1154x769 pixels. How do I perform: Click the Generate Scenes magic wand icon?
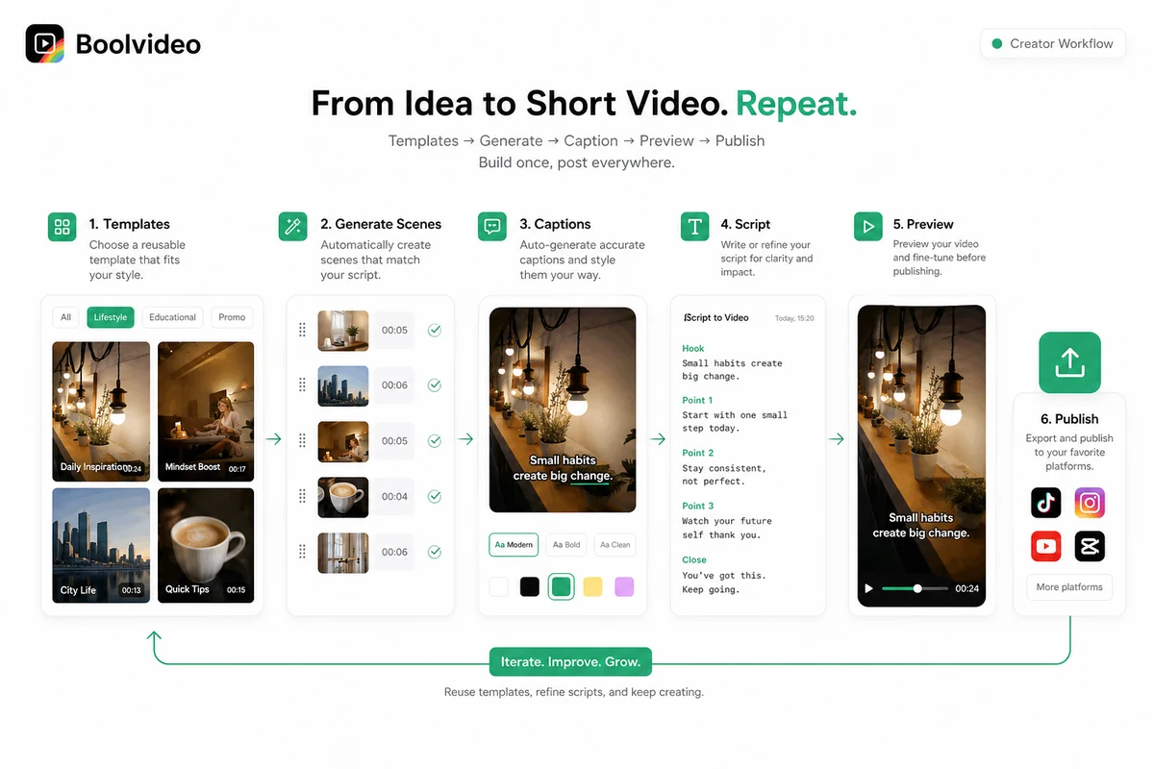pyautogui.click(x=292, y=227)
